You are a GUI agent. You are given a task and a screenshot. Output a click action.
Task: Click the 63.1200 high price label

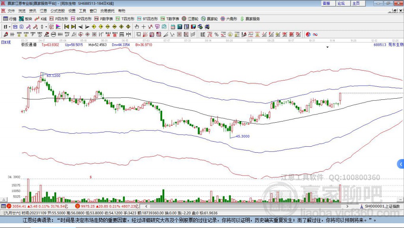[53, 76]
